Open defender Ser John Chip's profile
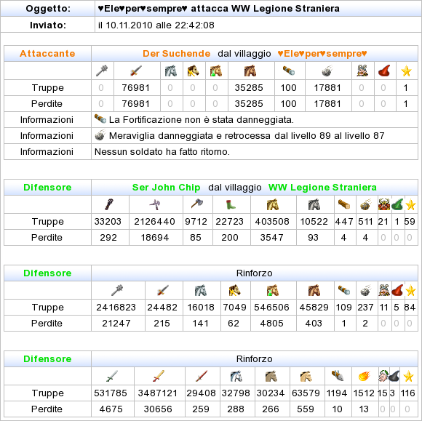The width and height of the screenshot is (422, 421). (166, 187)
